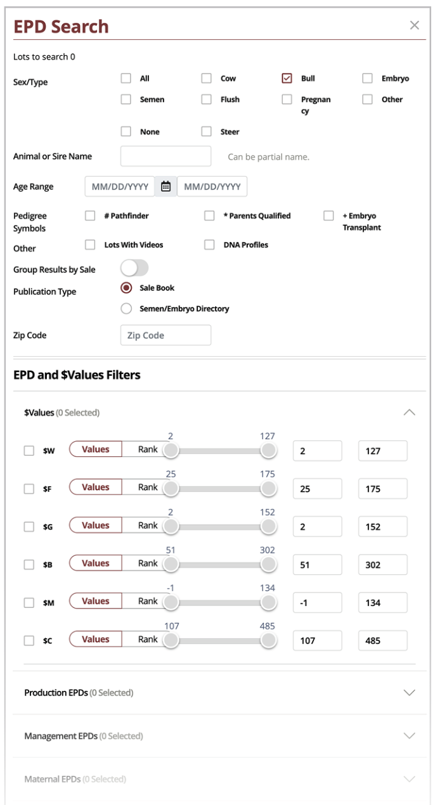Check the Cow sex type option

pyautogui.click(x=205, y=77)
